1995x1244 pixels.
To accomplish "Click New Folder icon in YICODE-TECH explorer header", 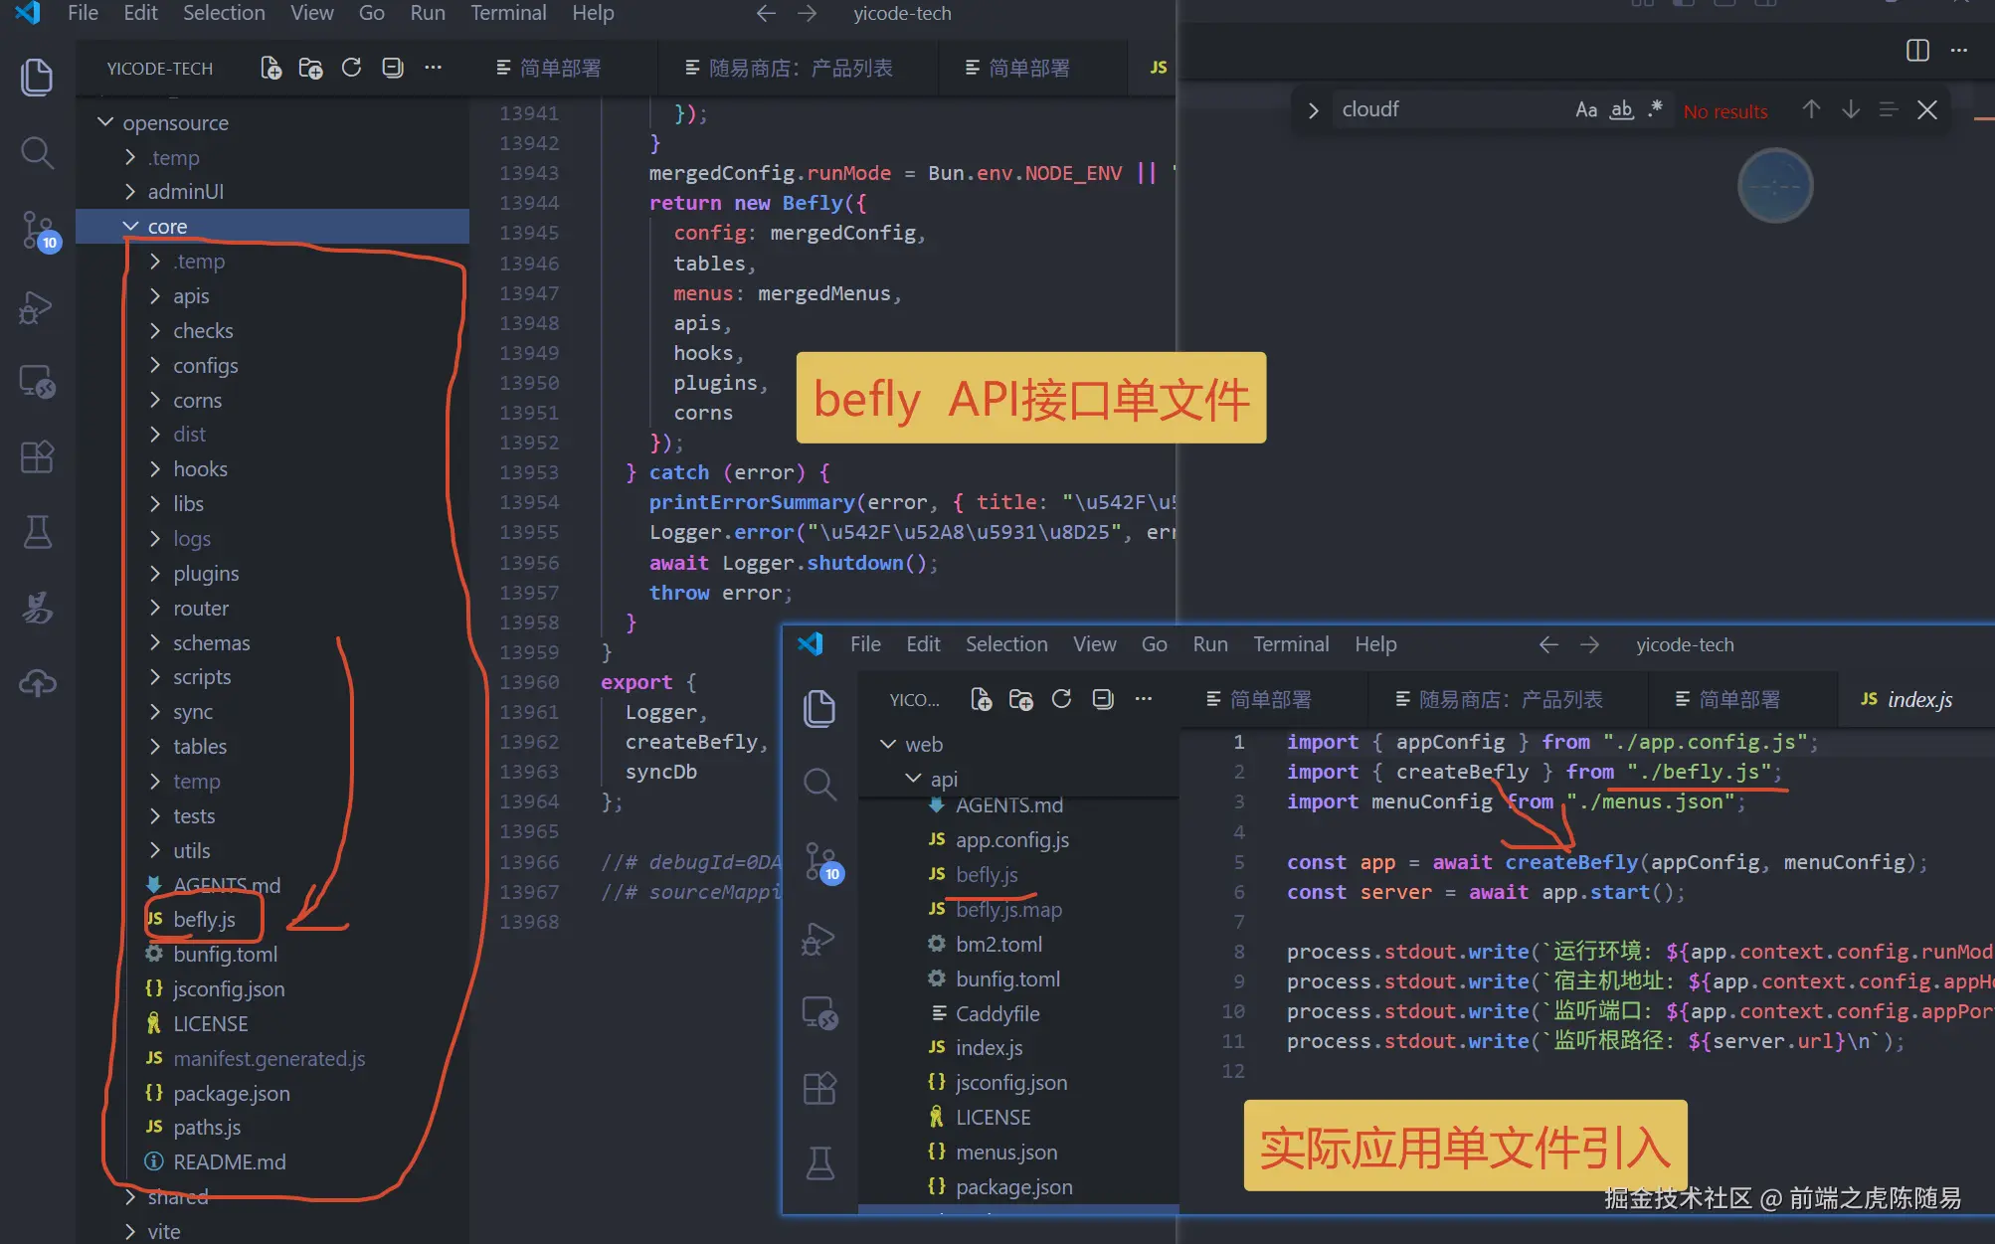I will point(310,68).
